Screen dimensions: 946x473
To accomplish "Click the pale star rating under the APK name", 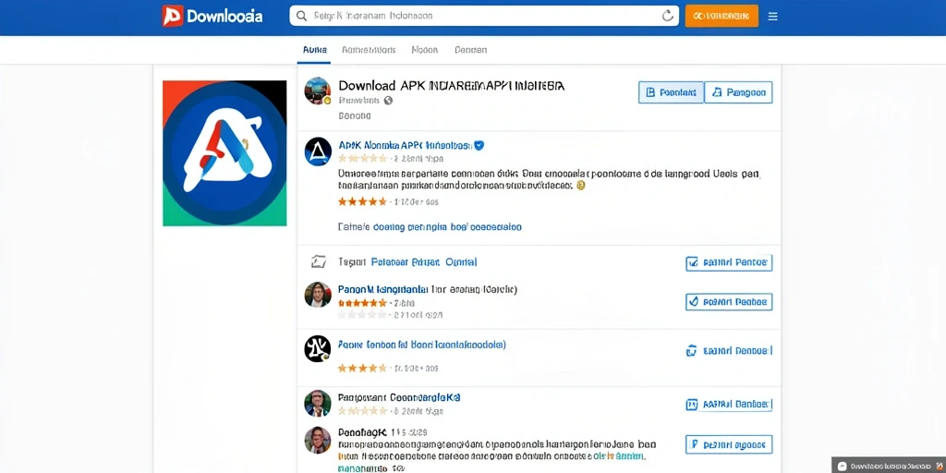I will point(362,159).
